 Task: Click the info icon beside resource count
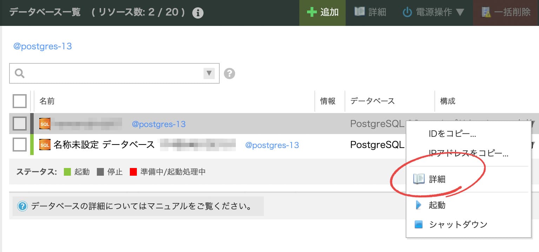pyautogui.click(x=198, y=13)
